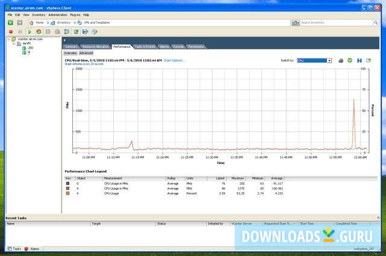This screenshot has height=256, width=386.
Task: Click the blue floppy with arrow toolbar icon
Action: (85, 32)
